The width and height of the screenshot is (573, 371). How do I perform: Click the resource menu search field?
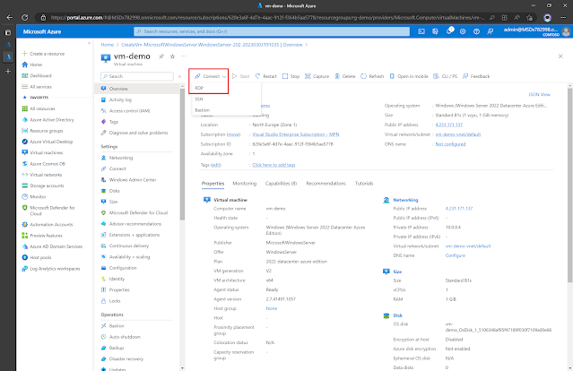click(137, 76)
